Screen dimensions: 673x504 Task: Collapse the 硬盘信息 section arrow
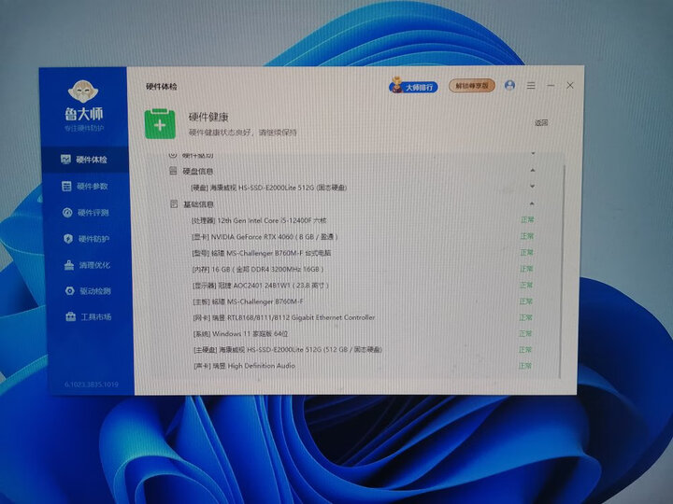pos(533,171)
